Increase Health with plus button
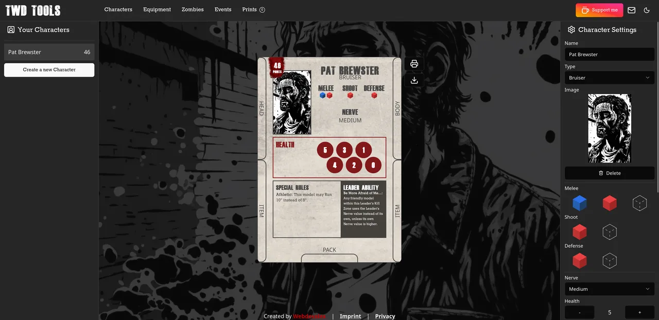This screenshot has width=659, height=320. [x=639, y=312]
